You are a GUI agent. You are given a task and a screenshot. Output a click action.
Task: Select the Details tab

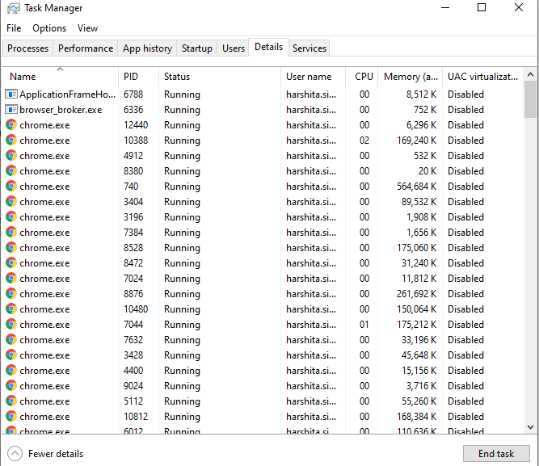268,47
